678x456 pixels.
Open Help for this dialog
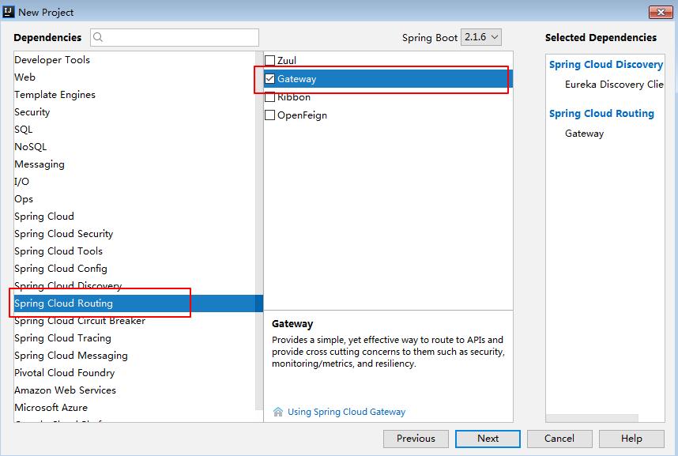631,439
